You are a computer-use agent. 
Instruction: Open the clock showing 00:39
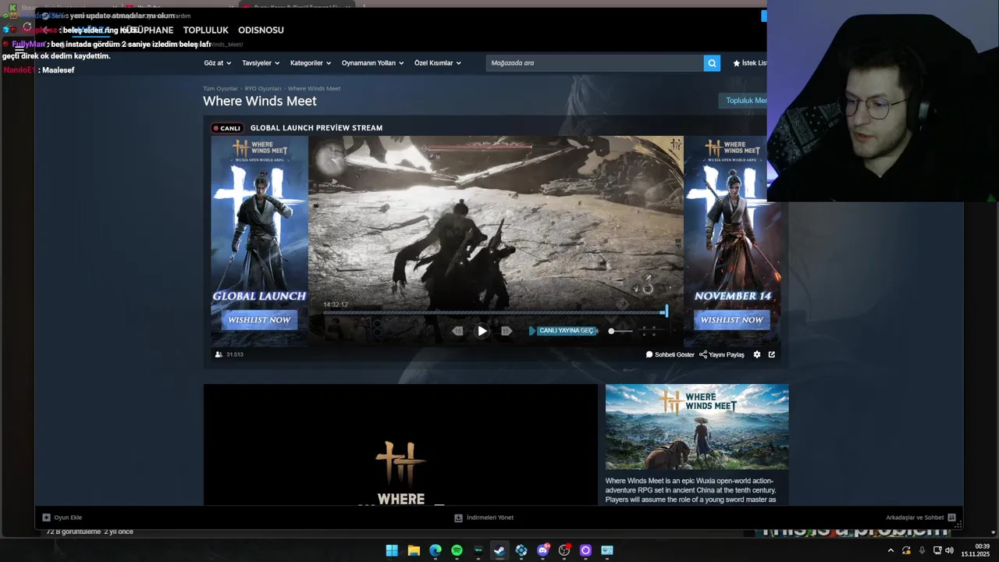976,550
